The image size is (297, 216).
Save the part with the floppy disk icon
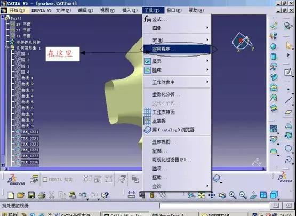tap(31, 195)
